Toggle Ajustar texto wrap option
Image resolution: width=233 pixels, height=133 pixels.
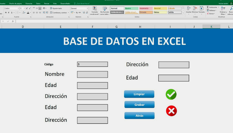(x=56, y=8)
